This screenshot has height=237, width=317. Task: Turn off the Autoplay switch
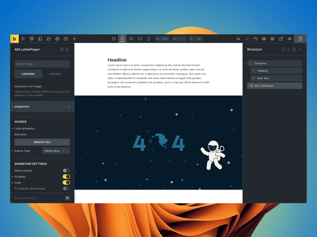point(66,177)
